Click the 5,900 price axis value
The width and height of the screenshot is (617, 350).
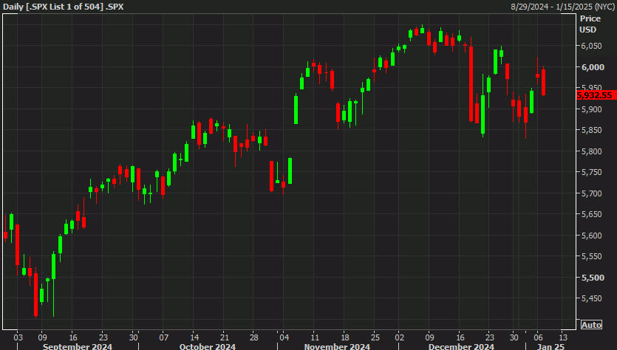click(591, 109)
